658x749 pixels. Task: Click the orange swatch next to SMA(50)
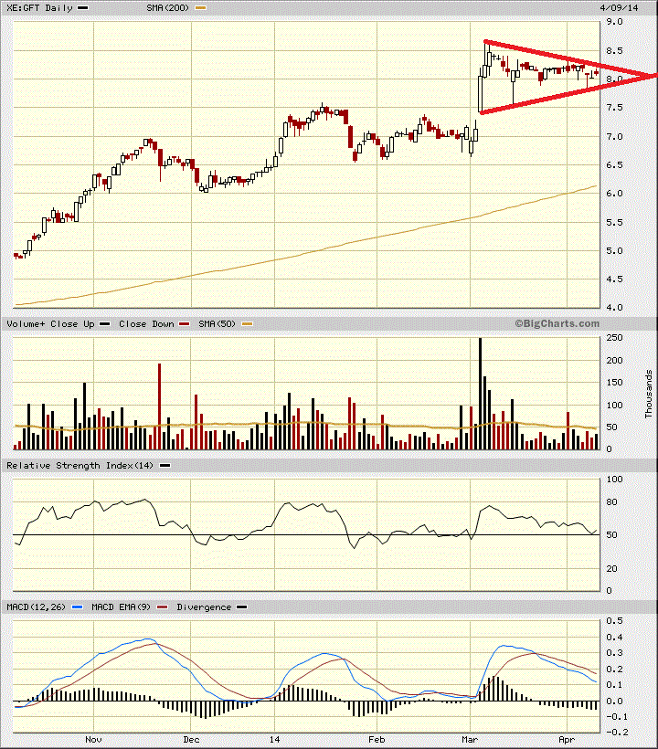point(247,324)
